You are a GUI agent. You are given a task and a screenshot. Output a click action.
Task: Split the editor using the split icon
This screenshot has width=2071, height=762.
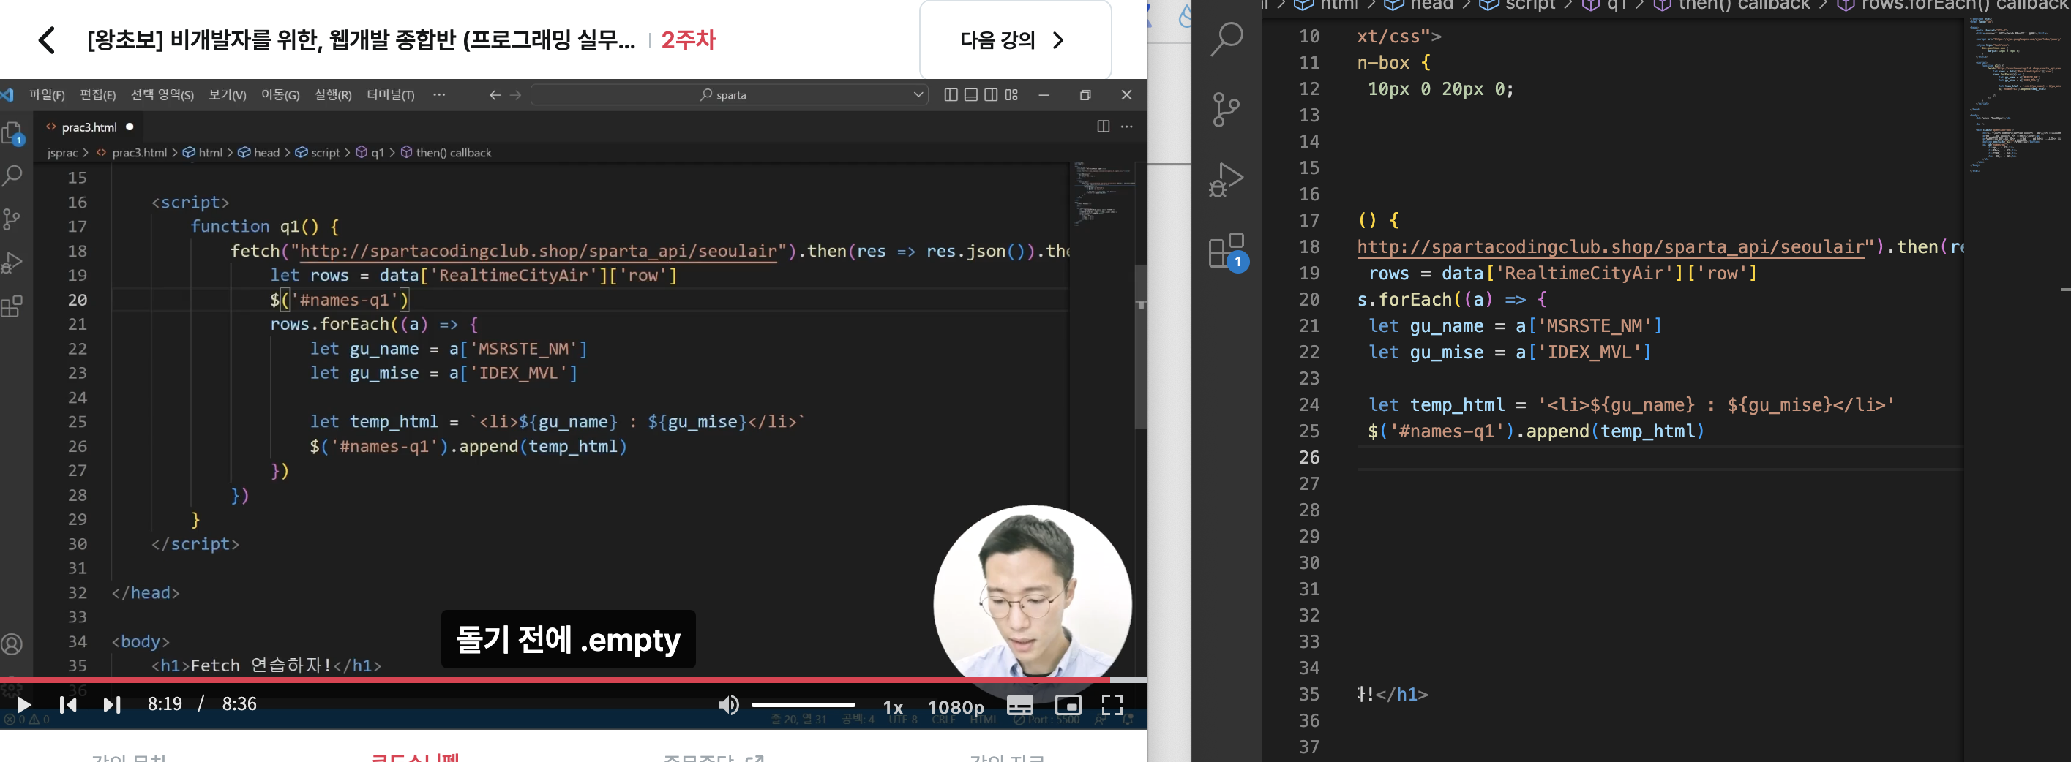1103,127
